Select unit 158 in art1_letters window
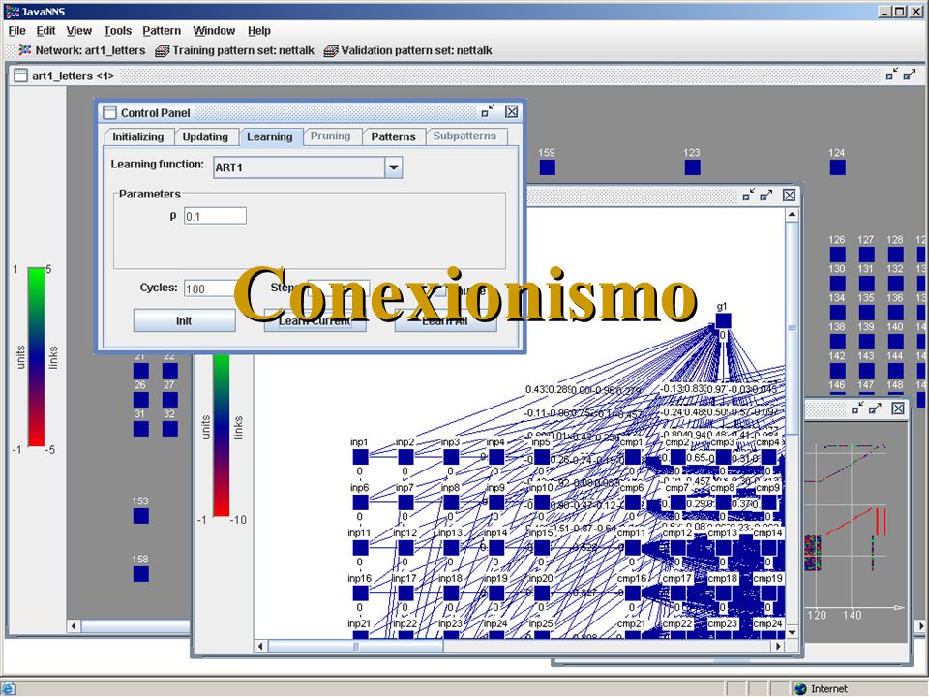This screenshot has width=929, height=697. point(141,574)
